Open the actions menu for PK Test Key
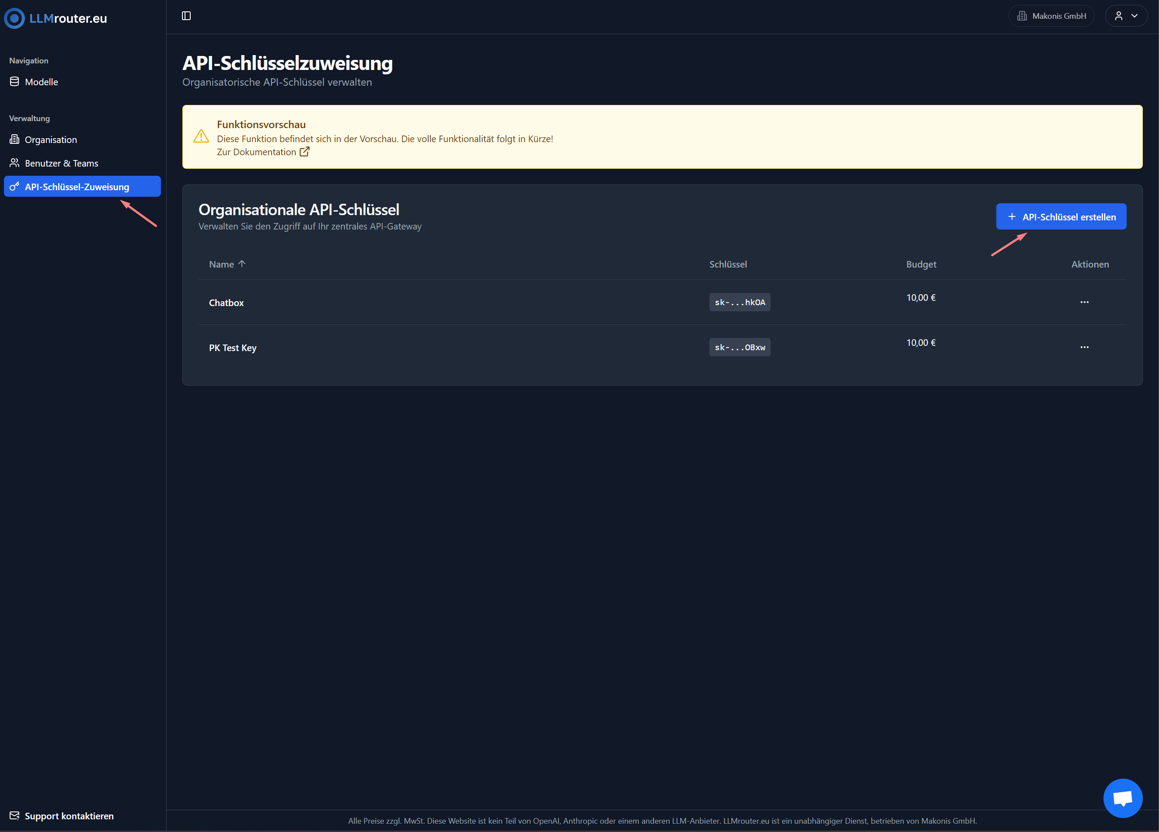1159x832 pixels. 1085,347
